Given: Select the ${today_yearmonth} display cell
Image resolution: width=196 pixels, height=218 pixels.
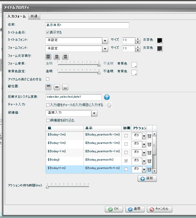Looking at the screenshot, I should pos(103,161).
